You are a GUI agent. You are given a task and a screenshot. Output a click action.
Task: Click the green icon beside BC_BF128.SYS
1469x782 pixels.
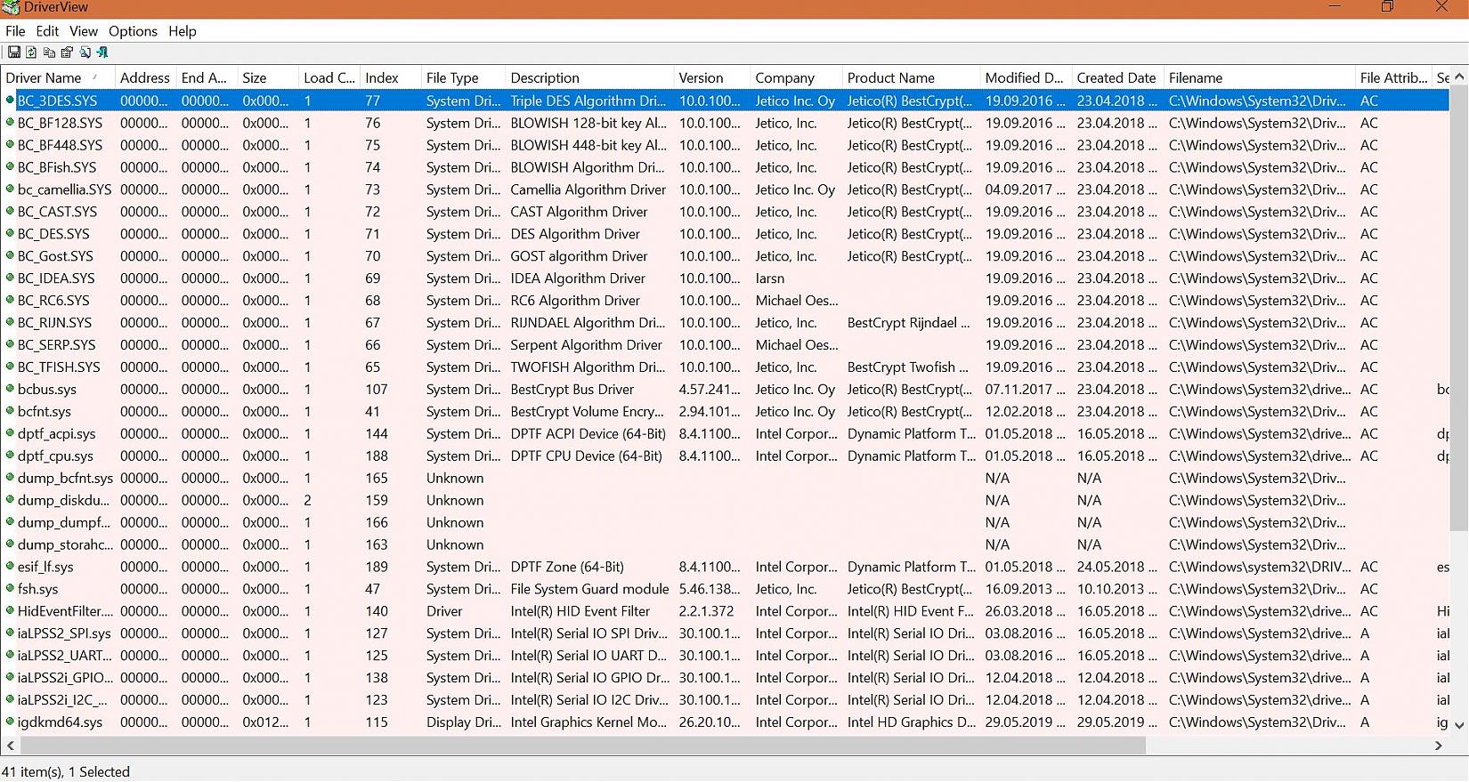[11, 123]
